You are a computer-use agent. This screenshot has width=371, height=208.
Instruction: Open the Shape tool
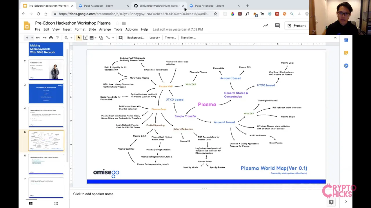point(101,38)
